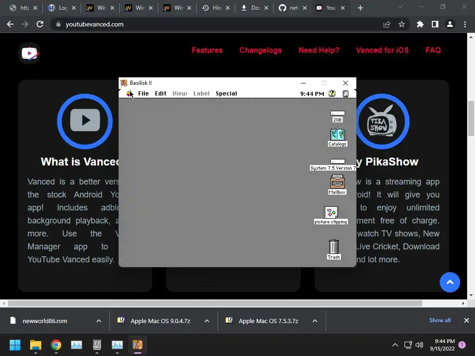
Task: Open the Features link on Vanced site
Action: pyautogui.click(x=207, y=50)
